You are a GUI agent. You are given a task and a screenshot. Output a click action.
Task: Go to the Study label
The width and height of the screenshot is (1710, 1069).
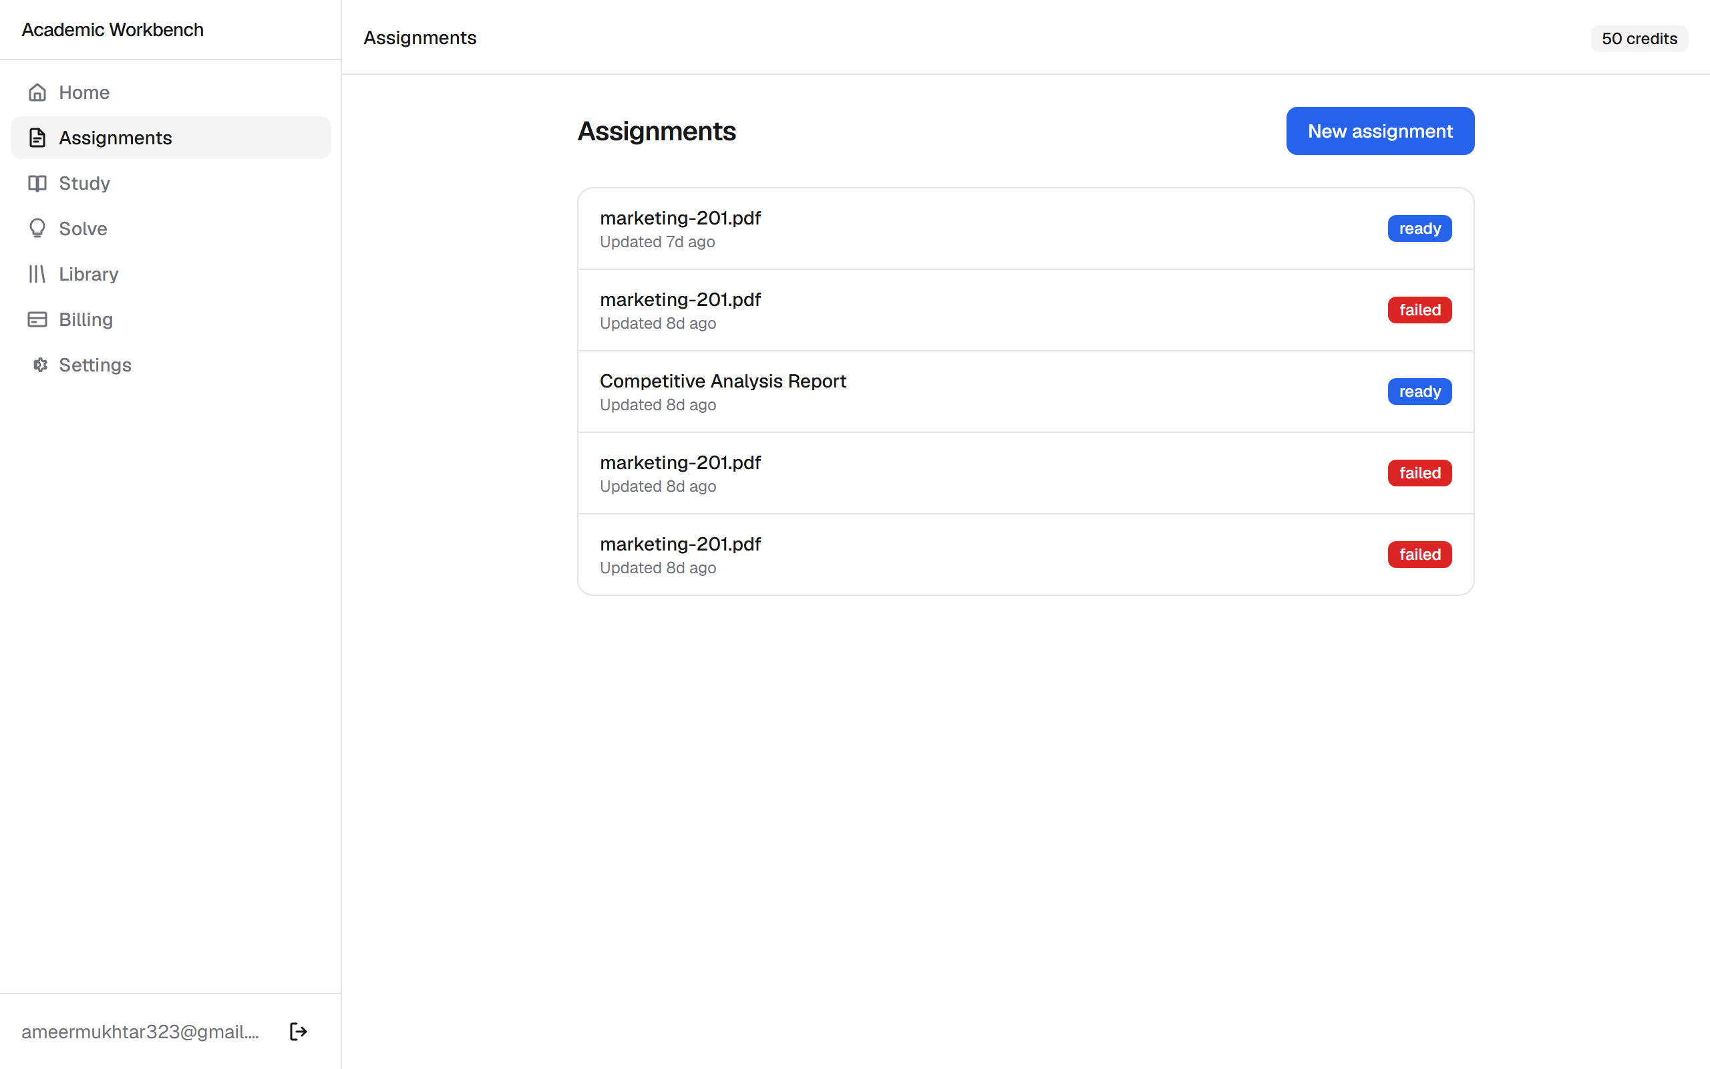click(85, 183)
